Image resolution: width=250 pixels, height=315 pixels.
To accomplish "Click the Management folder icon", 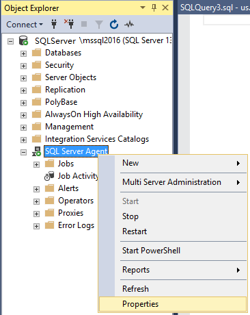I will [36, 127].
